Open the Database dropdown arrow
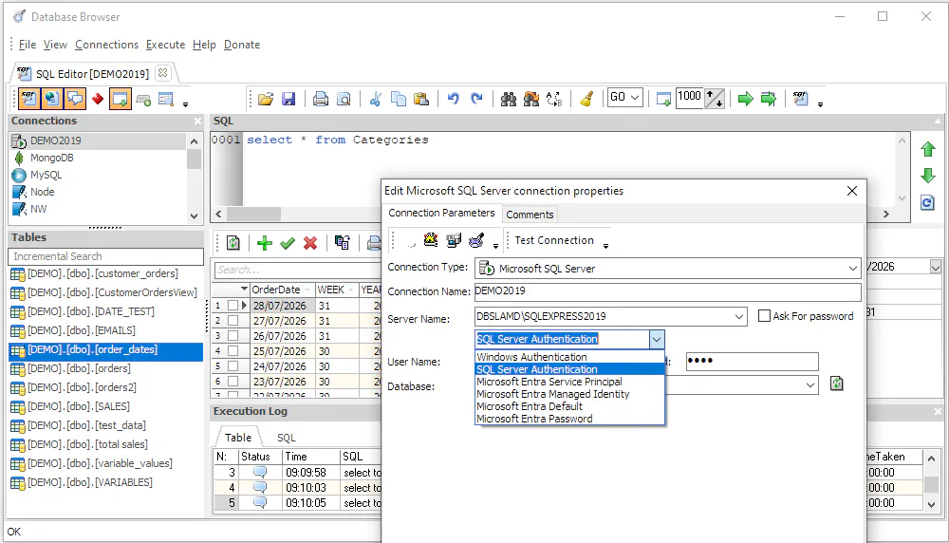This screenshot has height=543, width=949. coord(809,385)
